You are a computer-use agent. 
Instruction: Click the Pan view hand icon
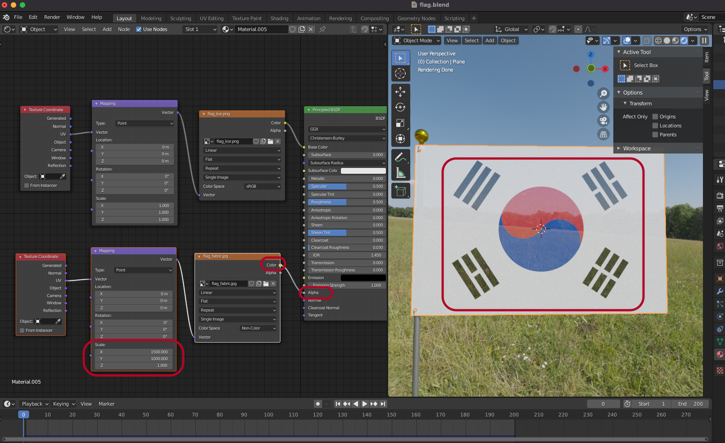coord(603,107)
